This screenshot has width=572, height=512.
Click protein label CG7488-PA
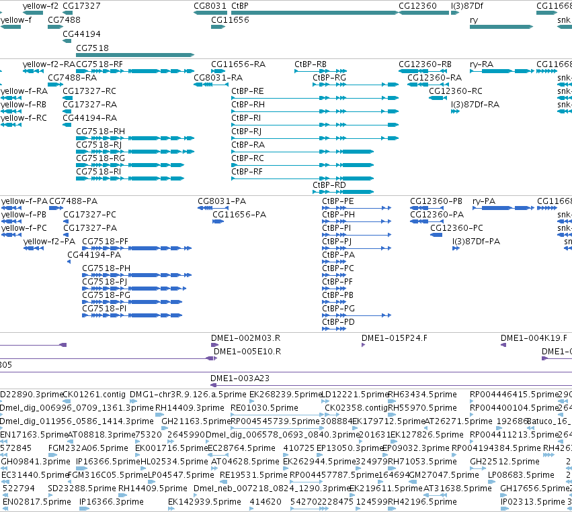click(73, 201)
